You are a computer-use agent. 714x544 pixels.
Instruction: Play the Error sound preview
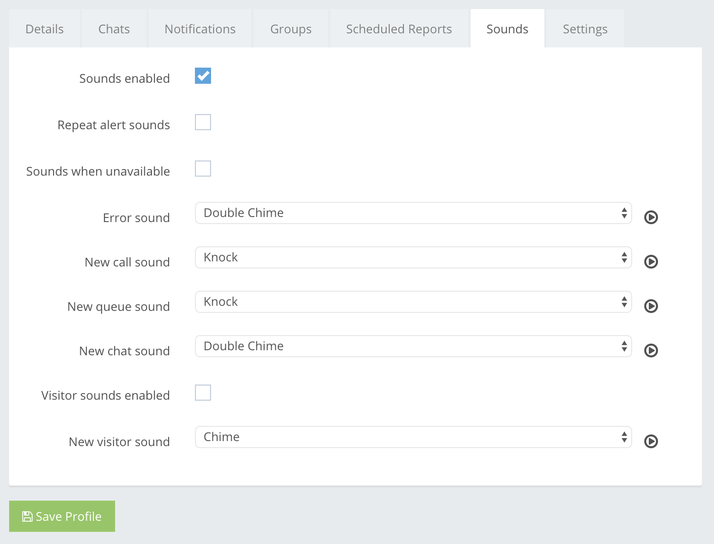click(x=651, y=217)
